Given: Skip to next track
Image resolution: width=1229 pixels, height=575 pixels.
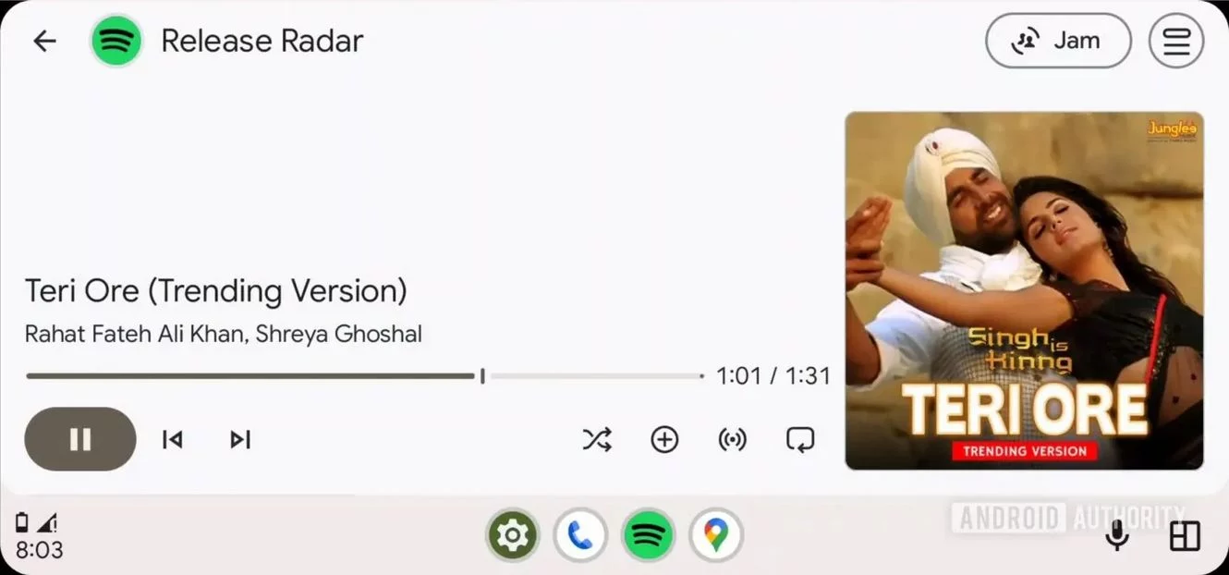Looking at the screenshot, I should tap(240, 439).
